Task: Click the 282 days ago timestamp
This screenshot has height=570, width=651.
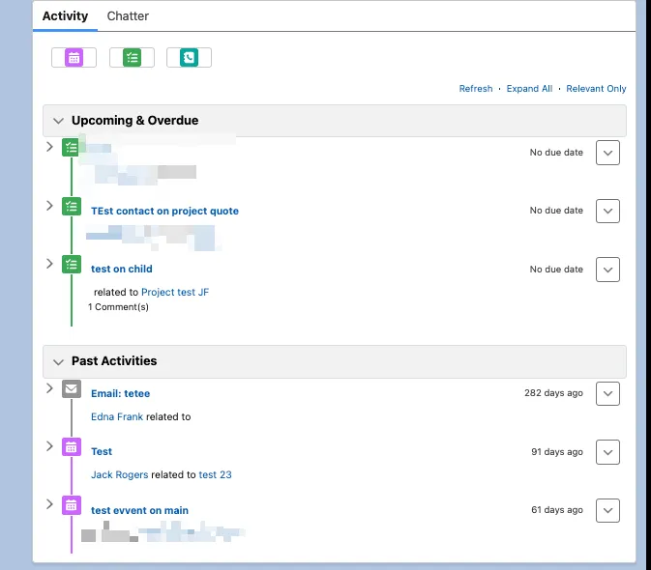Action: [553, 393]
